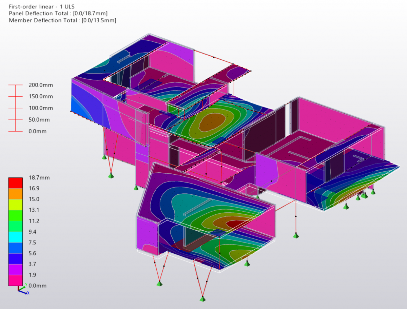Image resolution: width=407 pixels, height=309 pixels.
Task: Select the Panel Deflection Total result text
Action: [x=58, y=13]
